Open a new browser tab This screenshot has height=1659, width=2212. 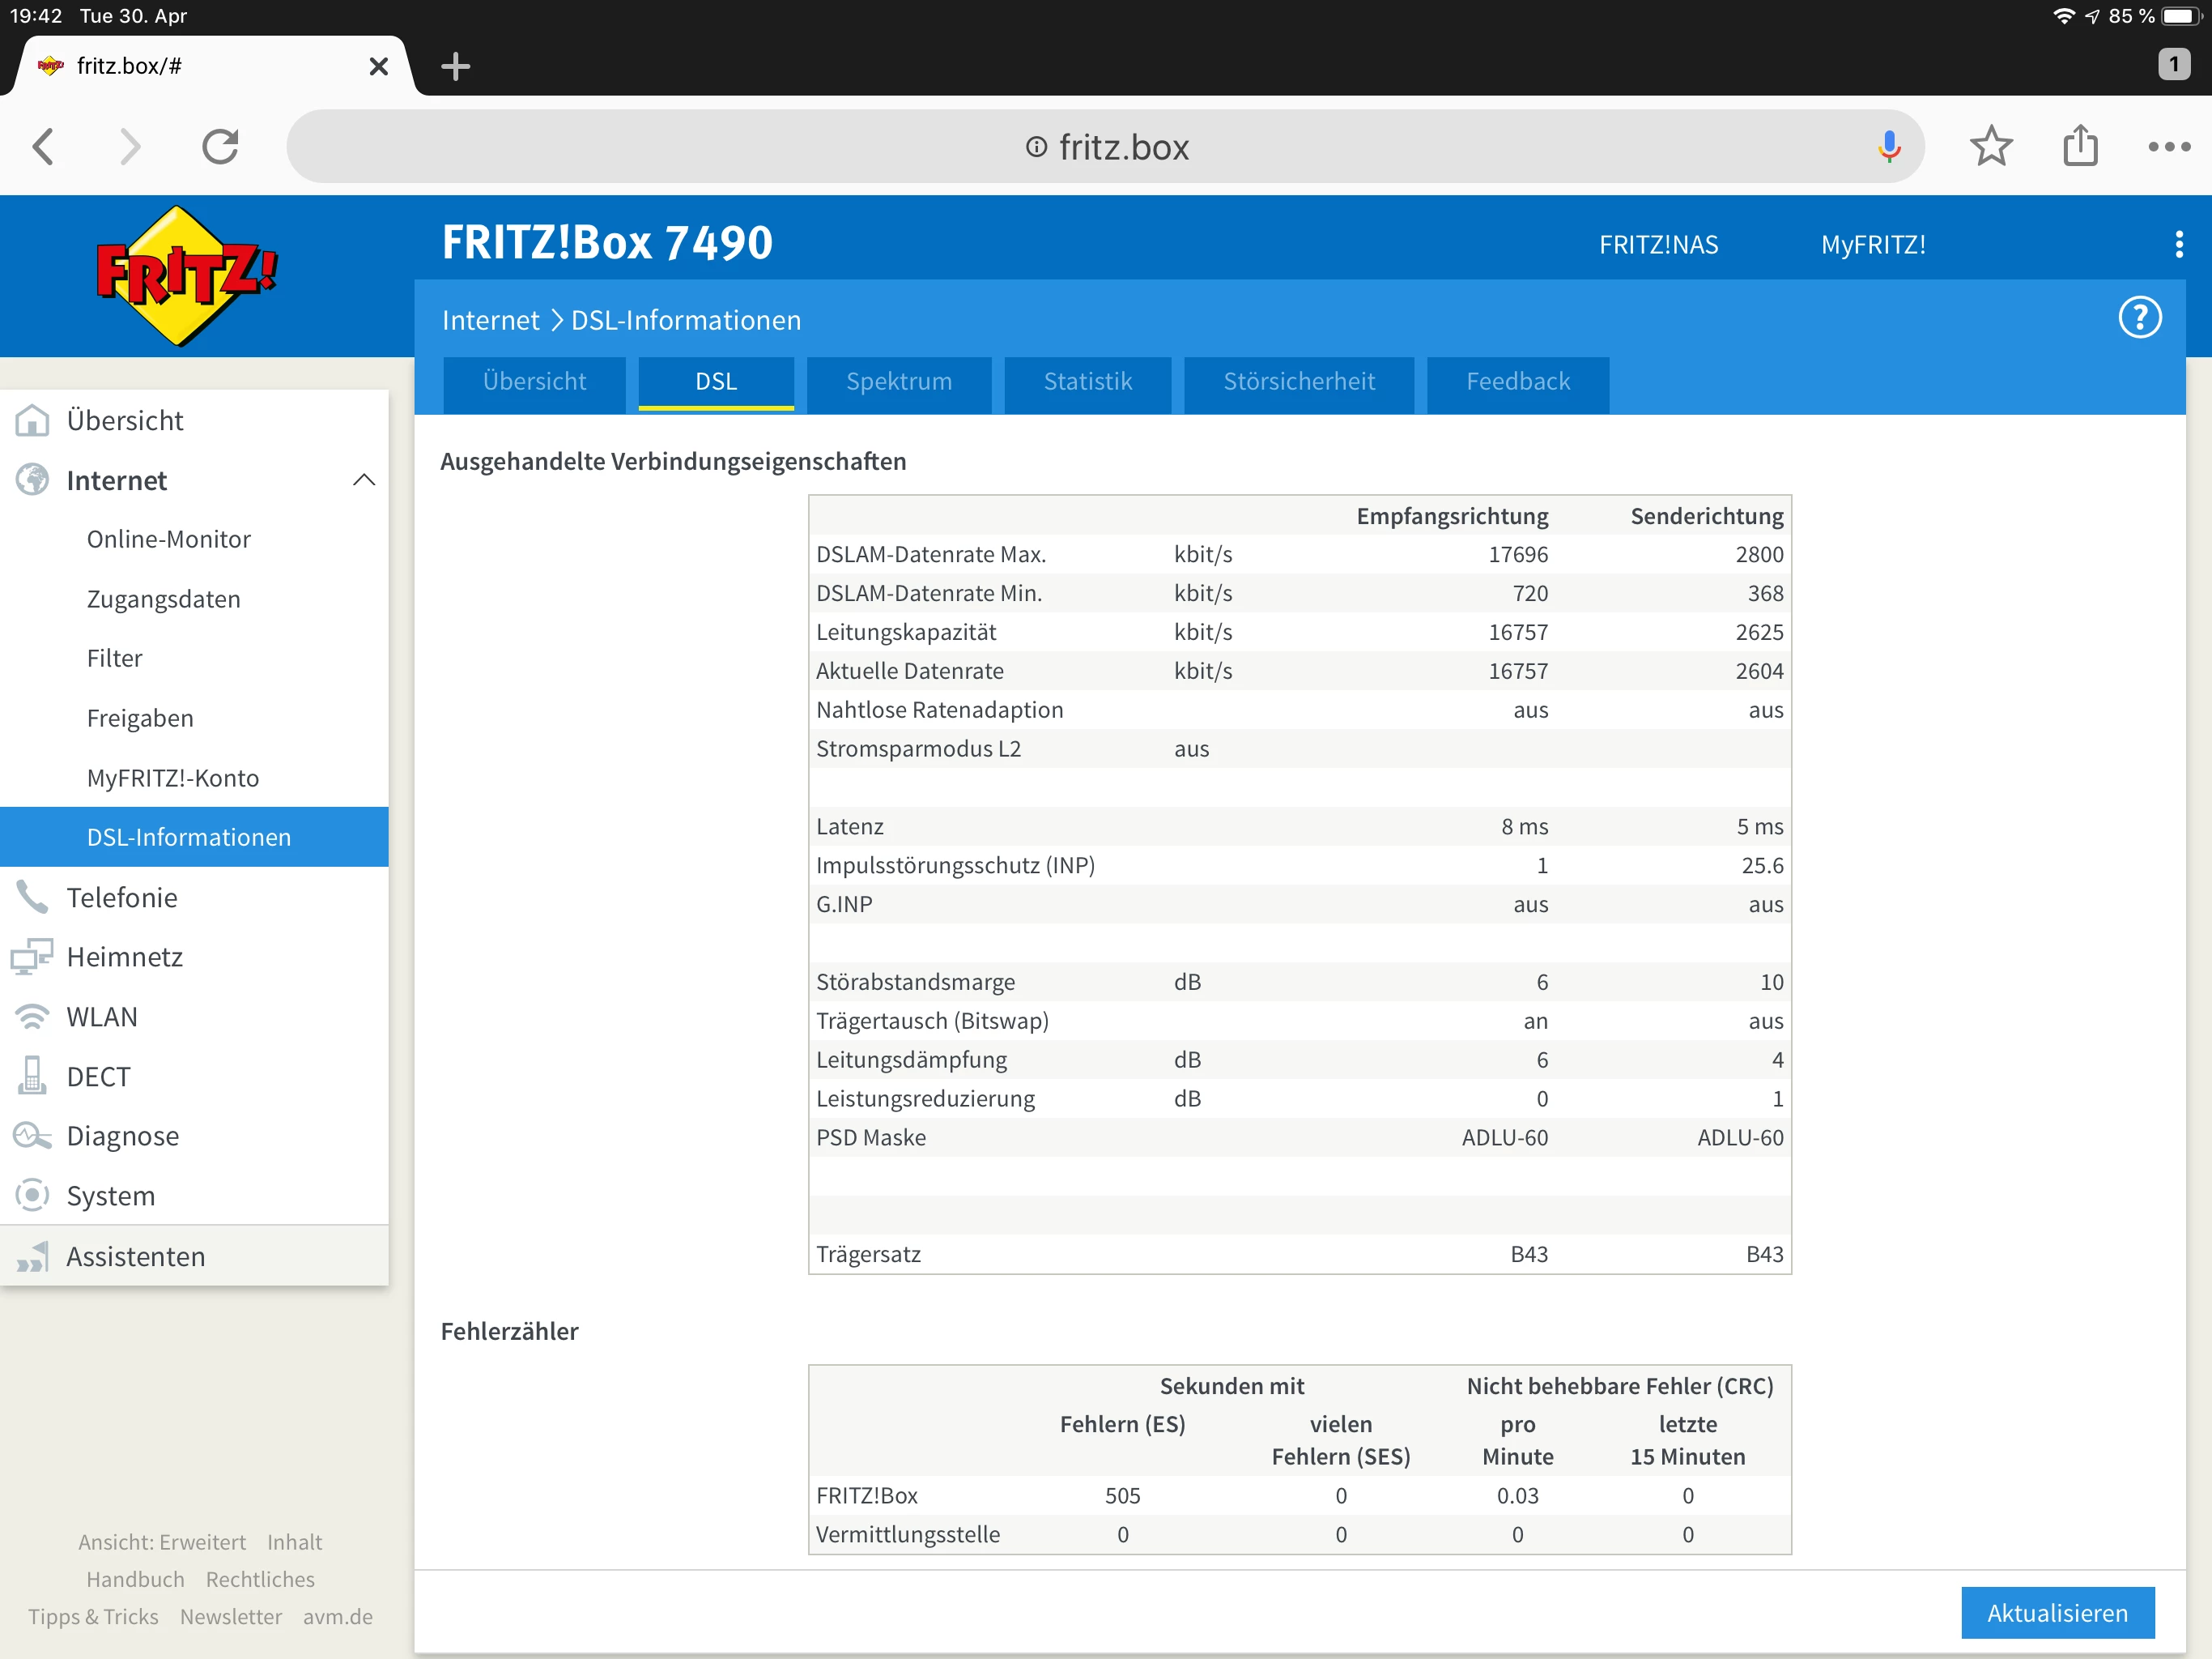[x=455, y=67]
